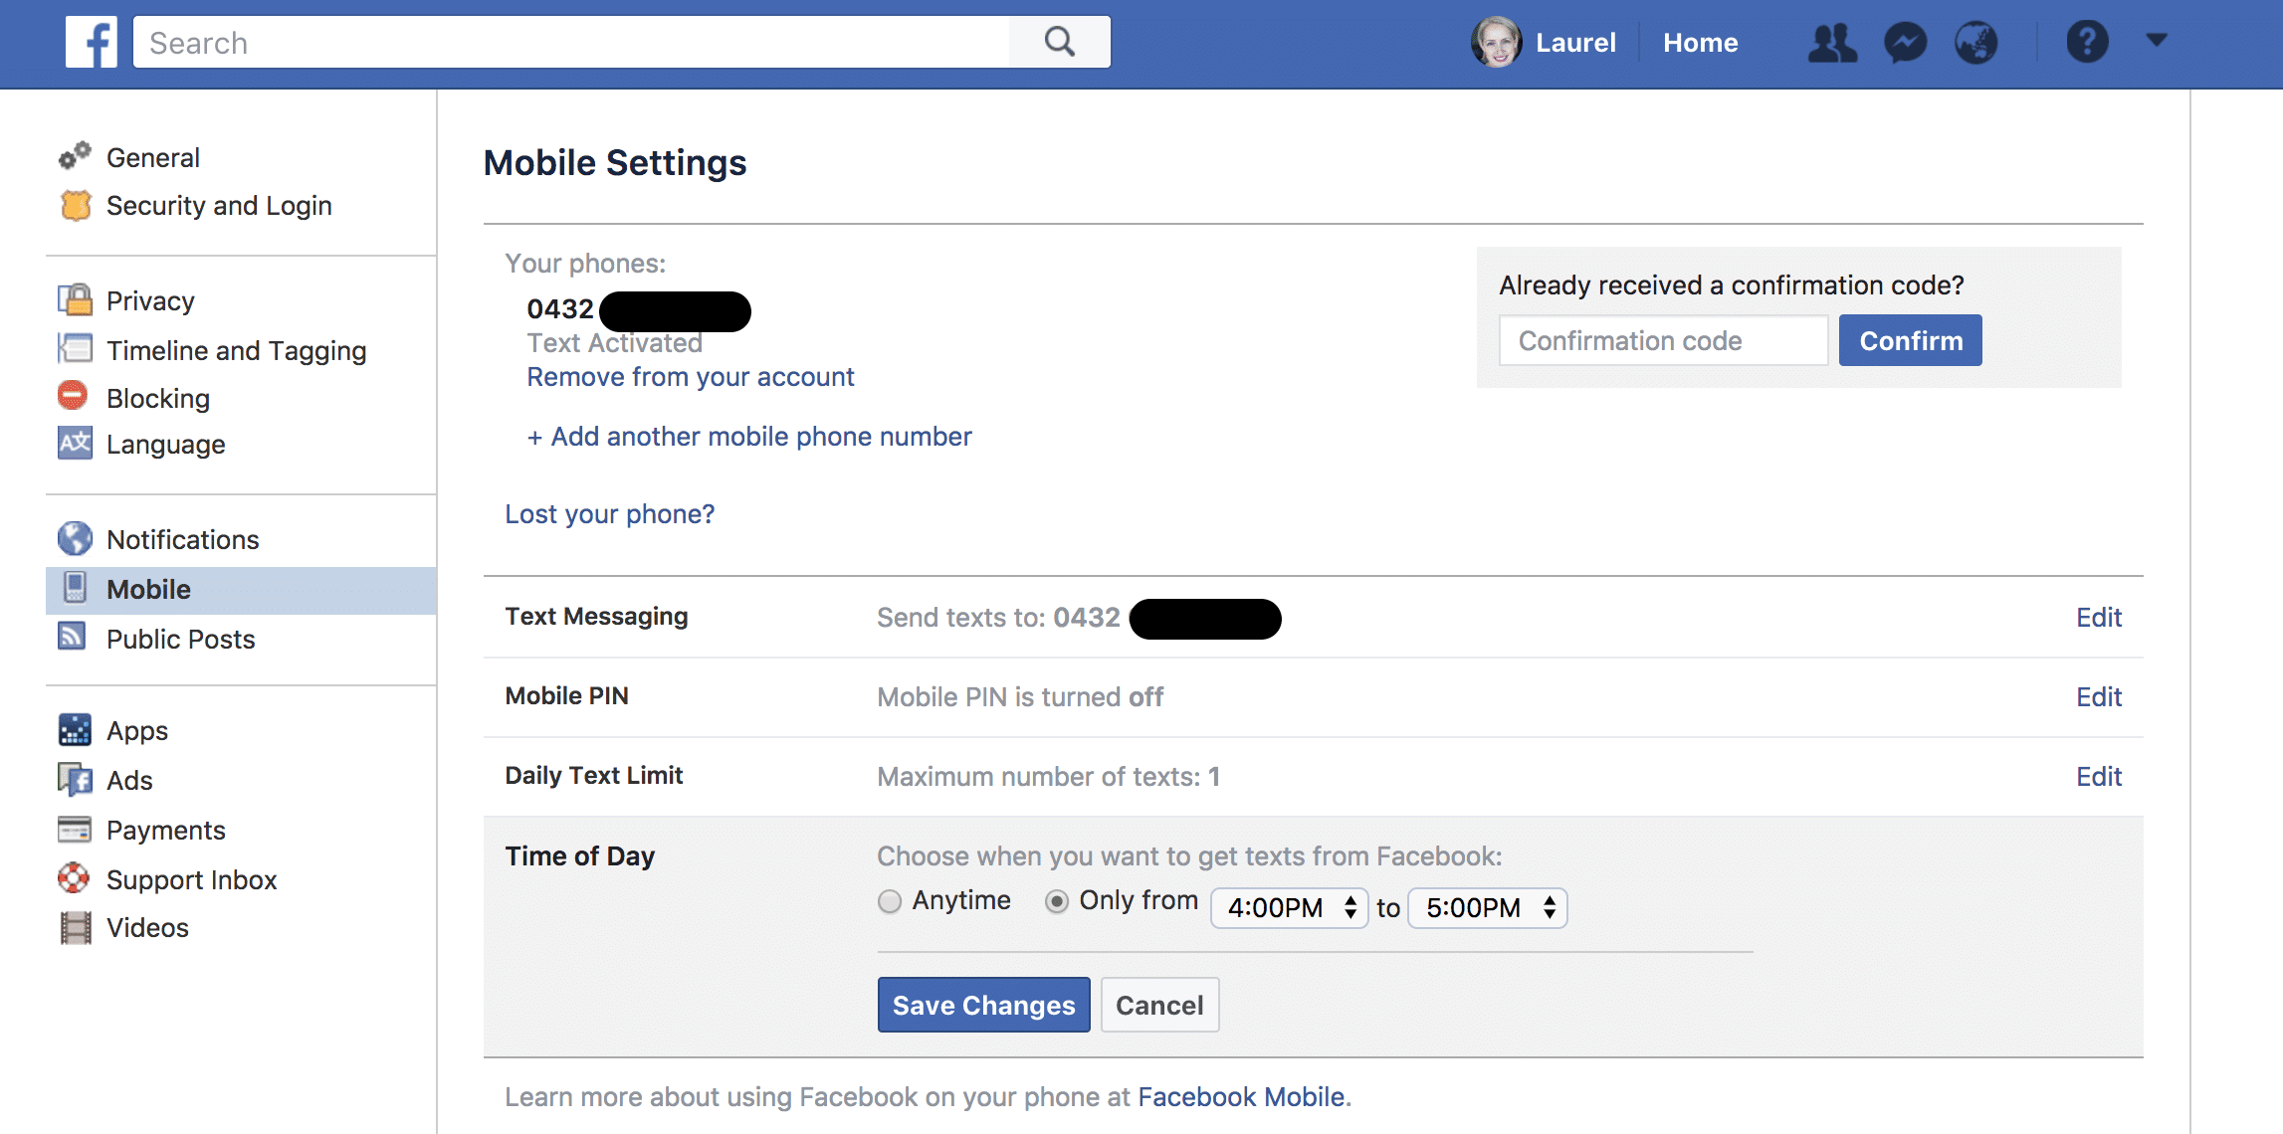Screen dimensions: 2283x1134
Task: Open the Friend Requests icon
Action: pyautogui.click(x=1832, y=43)
